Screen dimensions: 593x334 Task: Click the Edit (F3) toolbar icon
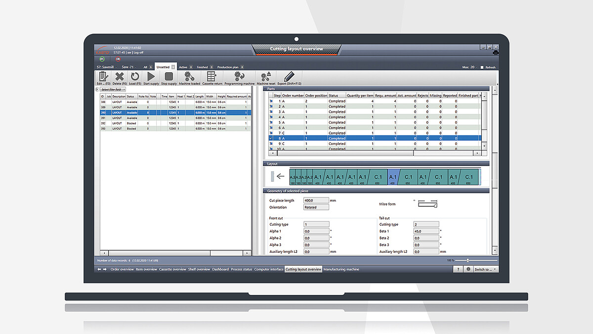coord(103,77)
